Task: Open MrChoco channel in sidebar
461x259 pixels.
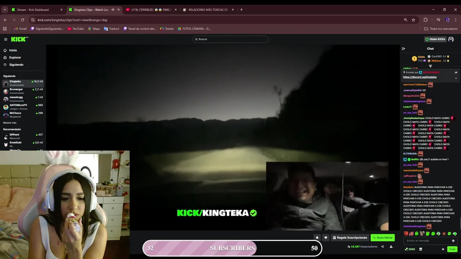Action: (23, 115)
